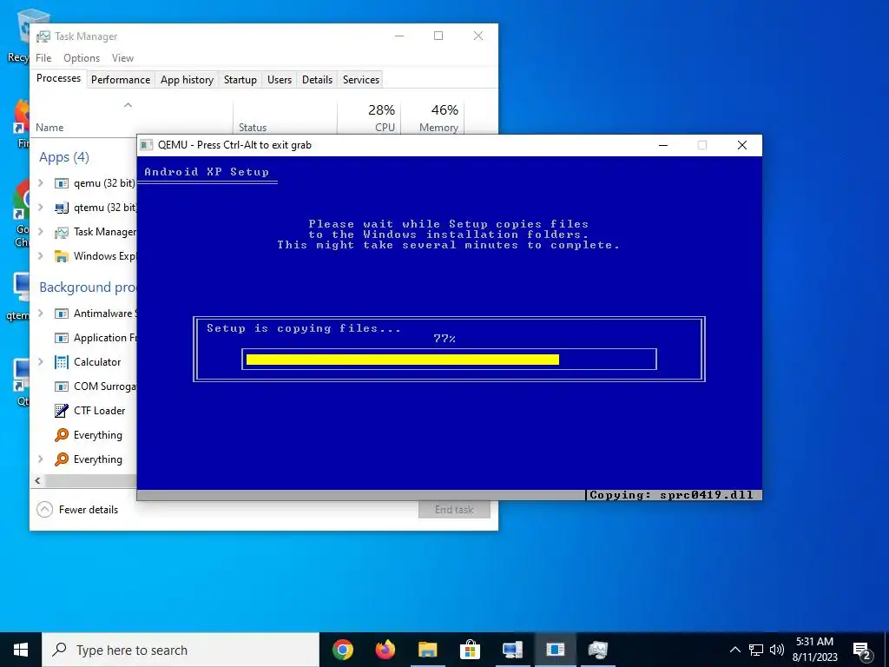Minimize the QEMU window
The image size is (889, 667).
pyautogui.click(x=663, y=145)
